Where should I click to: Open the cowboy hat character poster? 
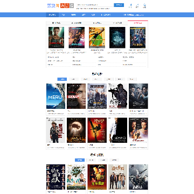pos(56,130)
